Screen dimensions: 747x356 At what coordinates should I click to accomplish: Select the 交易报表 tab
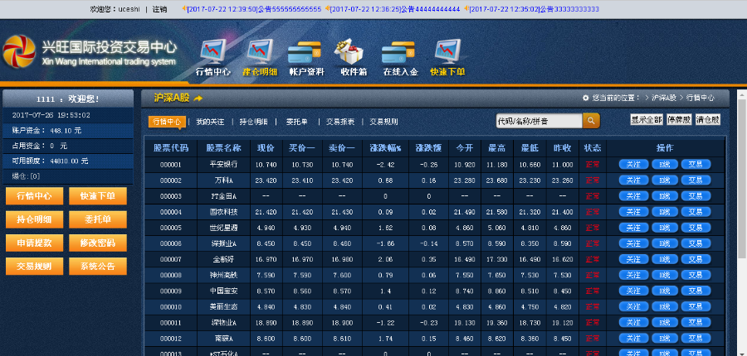pos(339,122)
